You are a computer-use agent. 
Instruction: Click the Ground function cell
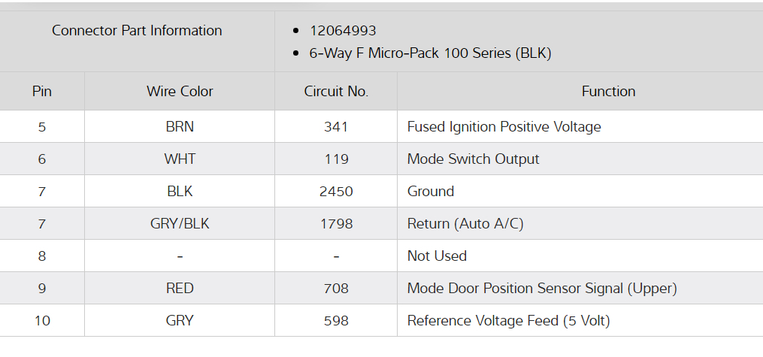pos(431,192)
